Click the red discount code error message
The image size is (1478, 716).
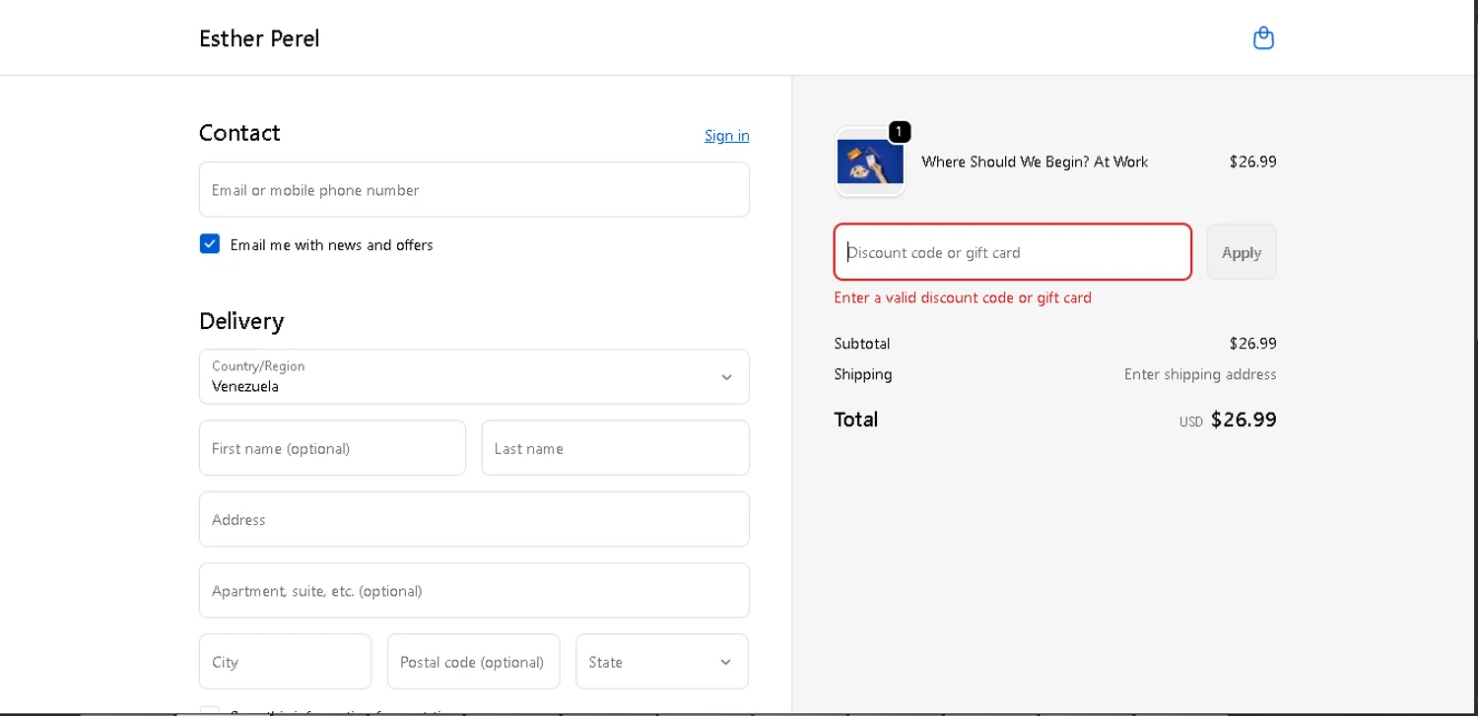963,297
